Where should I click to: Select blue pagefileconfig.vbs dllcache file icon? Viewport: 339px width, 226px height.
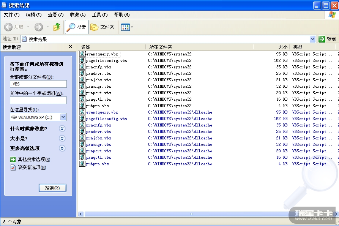82,119
